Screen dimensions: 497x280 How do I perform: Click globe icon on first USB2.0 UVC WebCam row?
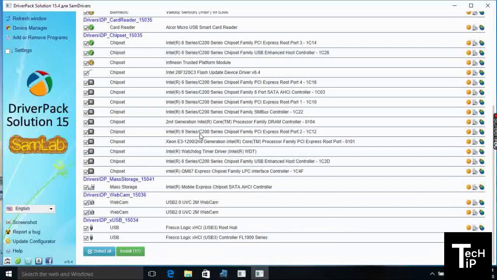[481, 202]
